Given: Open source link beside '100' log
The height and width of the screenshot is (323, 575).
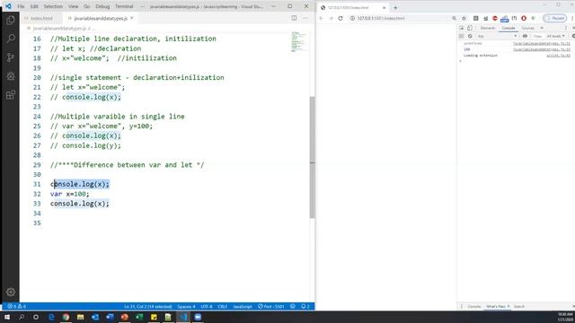Looking at the screenshot, I should click(542, 49).
